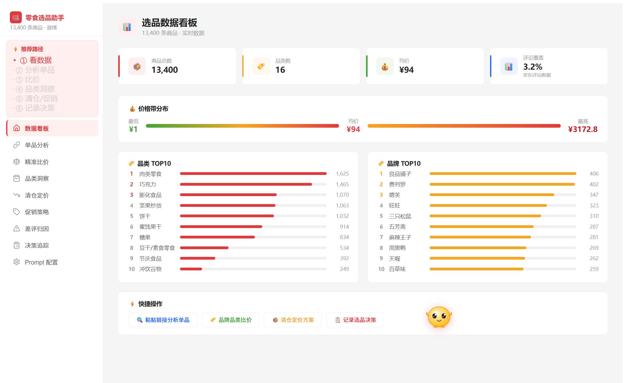Select step ④ 品类洞察 in 推荐路径
Viewport: 624px width, 383px height.
[x=35, y=89]
